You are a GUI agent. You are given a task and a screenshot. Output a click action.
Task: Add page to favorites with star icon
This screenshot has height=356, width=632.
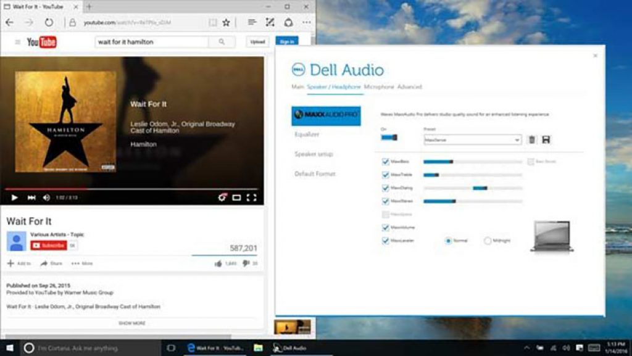pyautogui.click(x=226, y=23)
